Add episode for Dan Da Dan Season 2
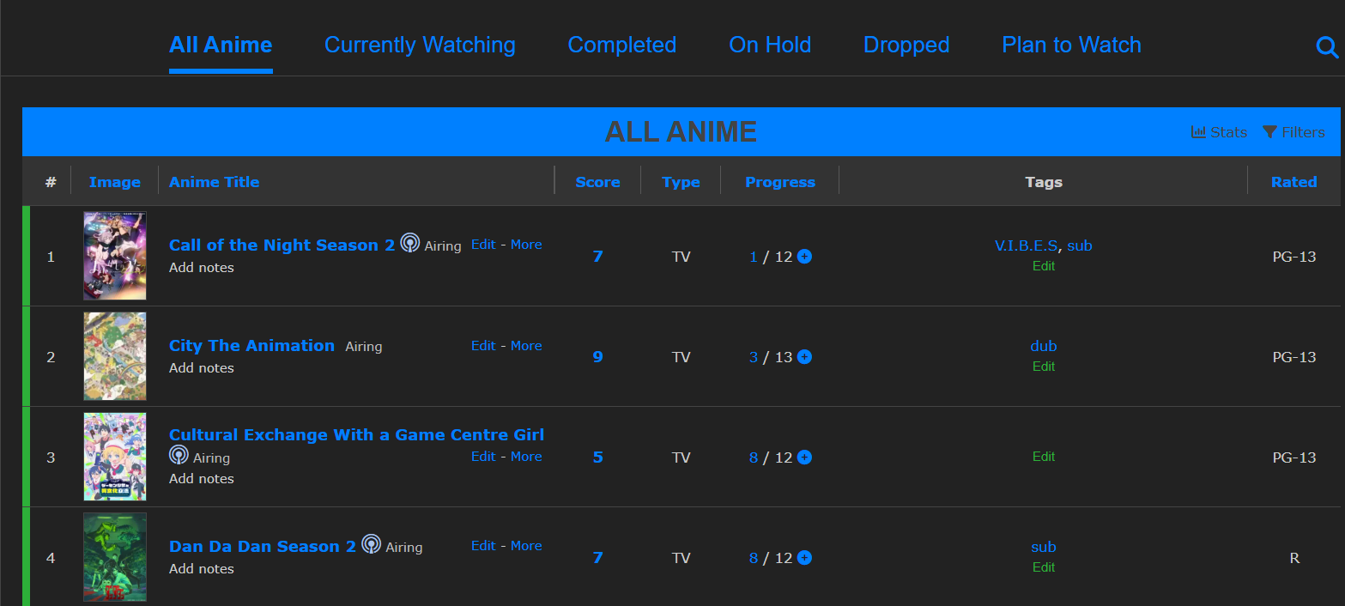 [804, 558]
